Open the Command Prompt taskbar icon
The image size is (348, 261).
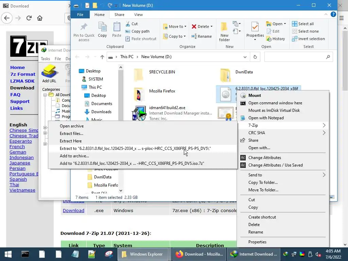tap(25, 254)
